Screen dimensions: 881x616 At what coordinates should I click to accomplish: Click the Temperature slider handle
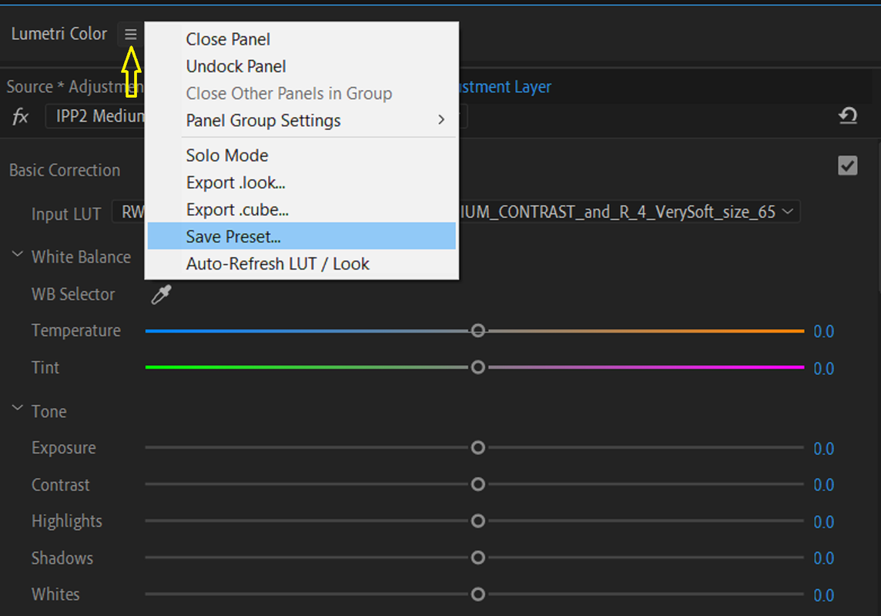(x=478, y=331)
